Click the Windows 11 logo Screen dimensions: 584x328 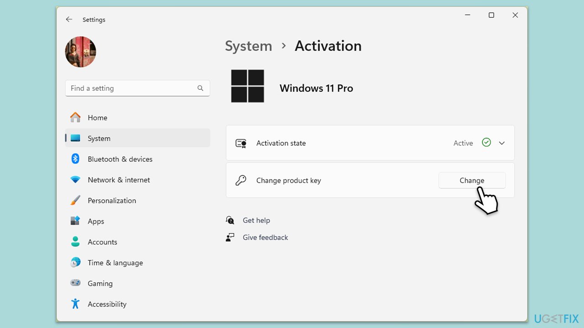248,86
